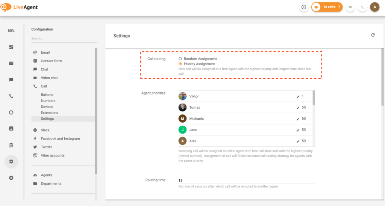Click the configuration Search field
Image resolution: width=385 pixels, height=206 pixels.
[x=63, y=39]
